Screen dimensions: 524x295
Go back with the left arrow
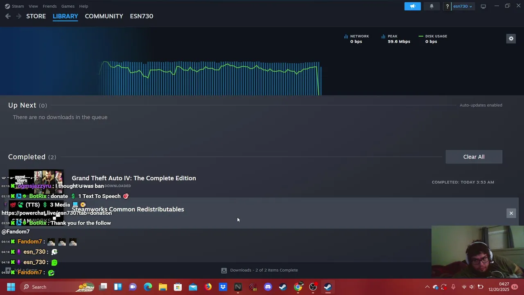click(8, 16)
